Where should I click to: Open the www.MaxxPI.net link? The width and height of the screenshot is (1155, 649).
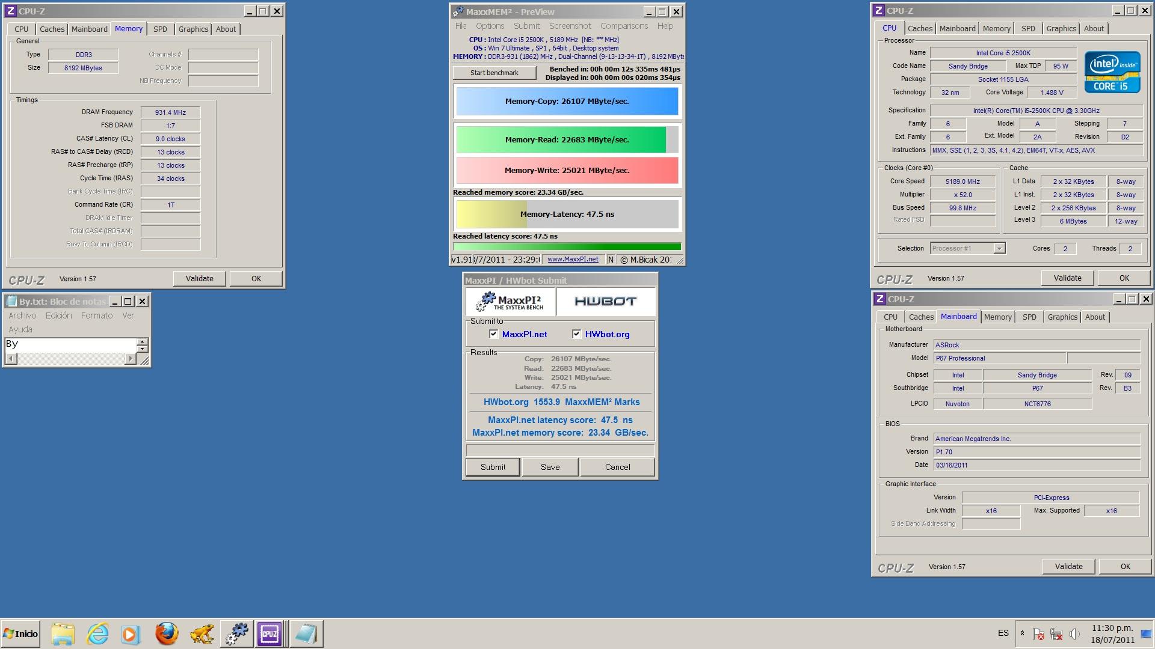(x=573, y=259)
